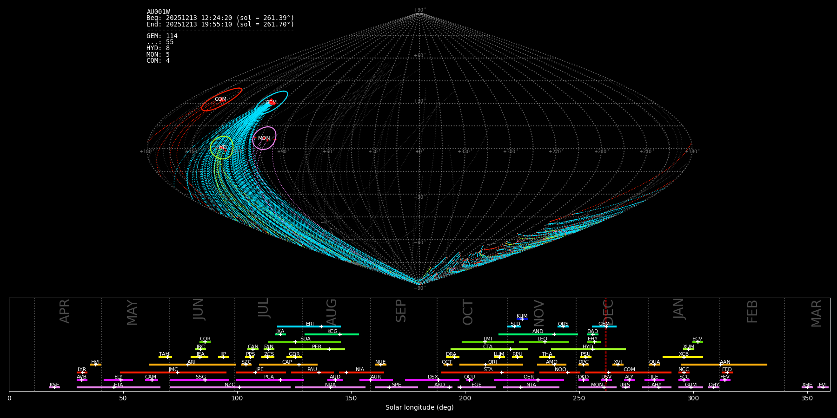Click the ETA shower bar in timeline
837x418 pixels.
pos(119,387)
